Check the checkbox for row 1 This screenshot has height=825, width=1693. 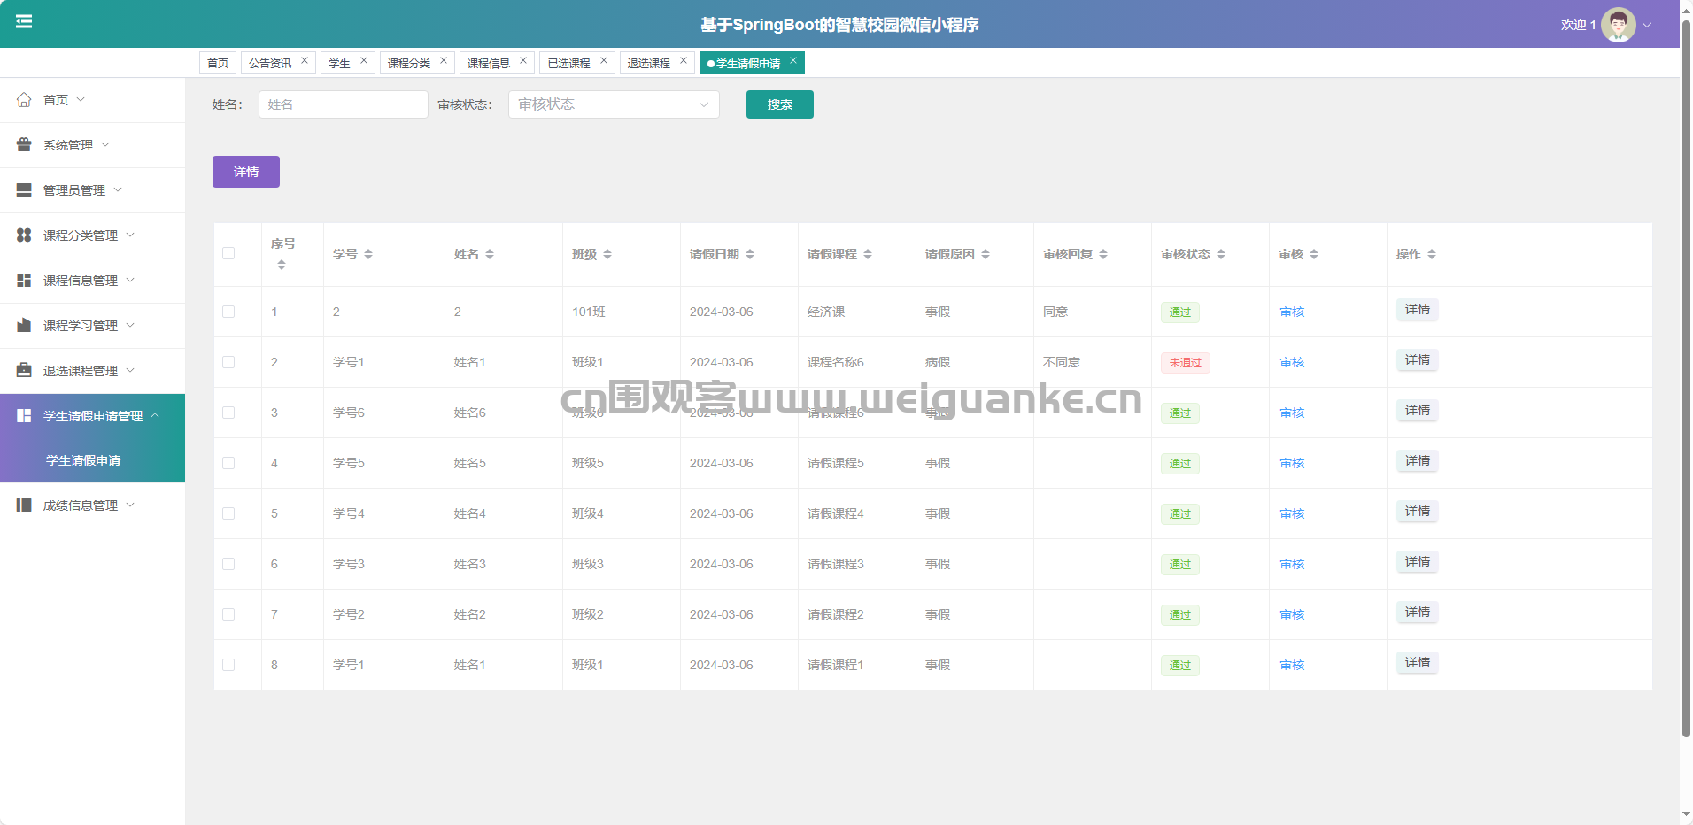point(228,312)
